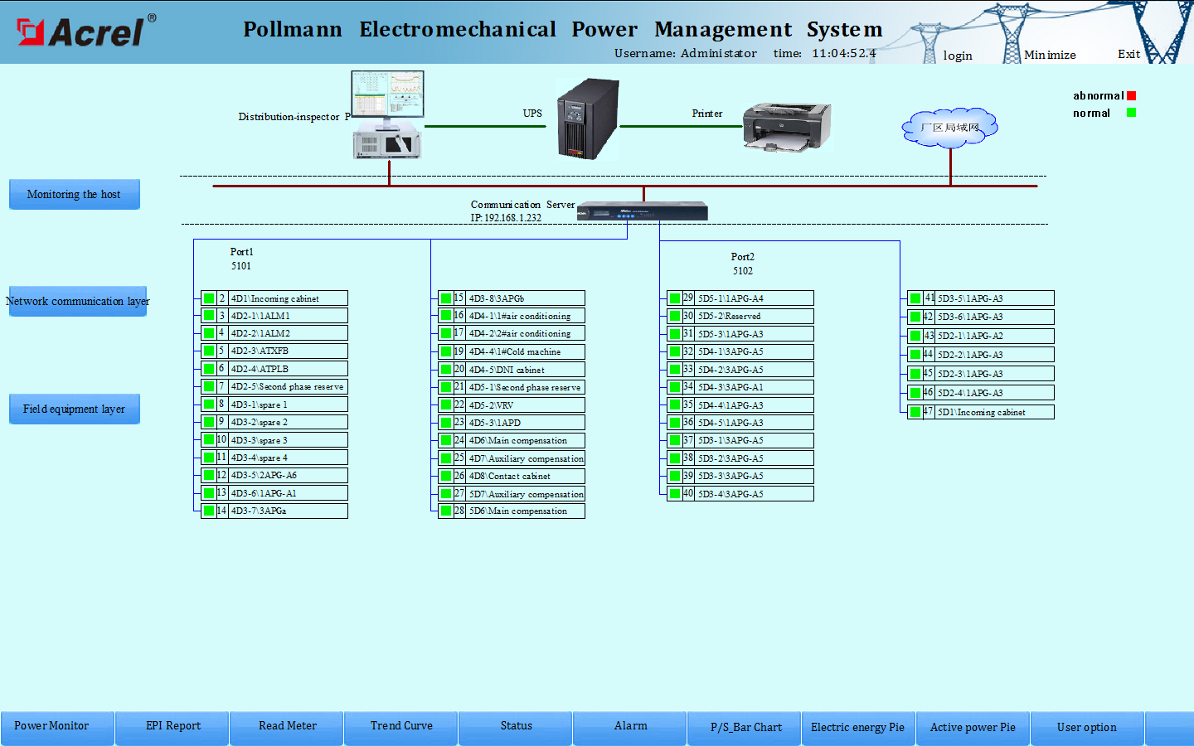Click green status indicator for 5D5-2\Reserved
Screen dimensions: 1194x746
[675, 316]
